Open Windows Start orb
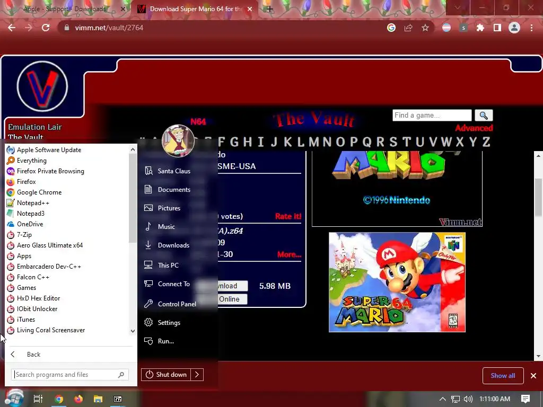543x407 pixels. (x=14, y=398)
